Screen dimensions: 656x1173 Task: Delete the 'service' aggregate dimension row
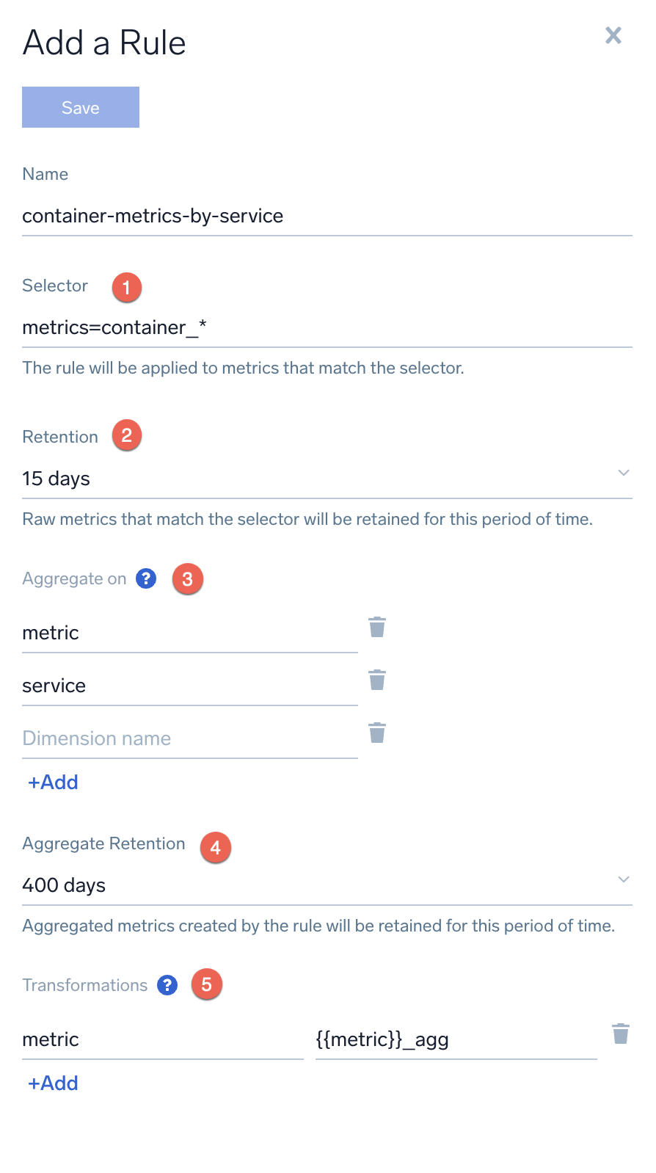coord(377,680)
